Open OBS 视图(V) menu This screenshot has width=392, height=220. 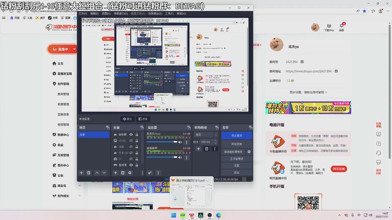[x=106, y=14]
